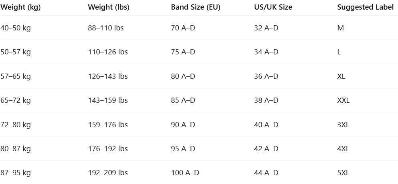Select the 3XL label cell
The height and width of the screenshot is (184, 398).
[343, 125]
